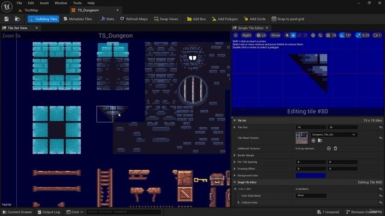Open the Content Drawer
The width and height of the screenshot is (385, 216).
17,212
